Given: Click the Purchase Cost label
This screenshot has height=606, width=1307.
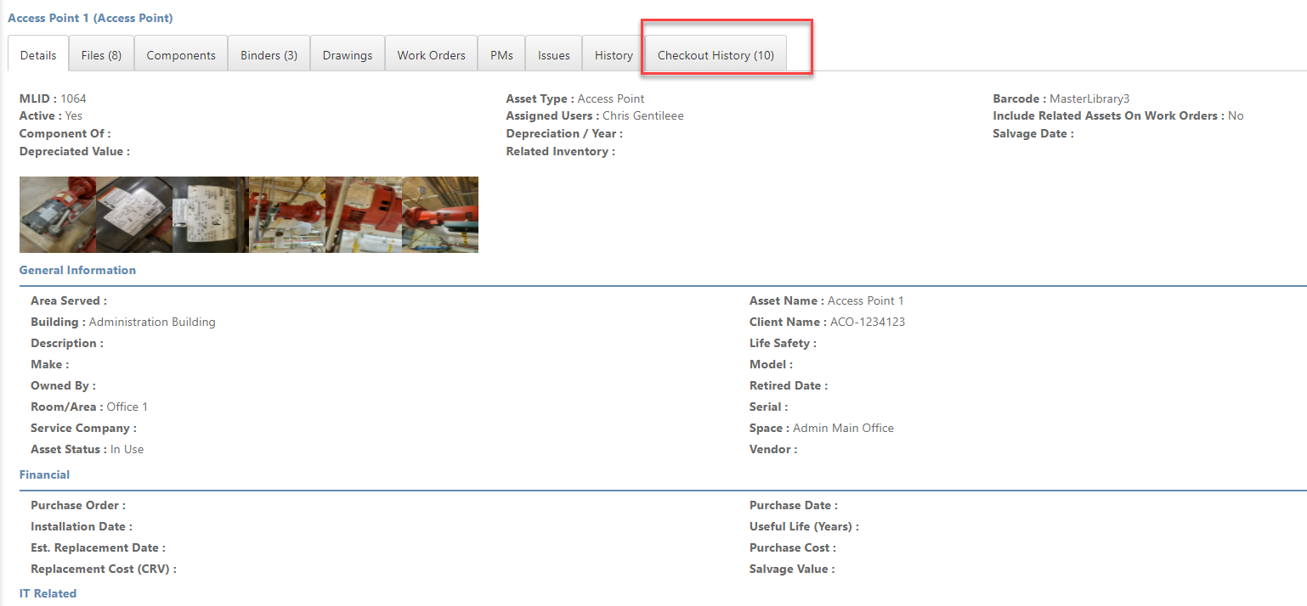Looking at the screenshot, I should (x=793, y=547).
